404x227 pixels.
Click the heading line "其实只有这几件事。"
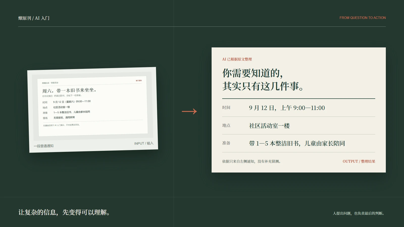click(x=263, y=86)
